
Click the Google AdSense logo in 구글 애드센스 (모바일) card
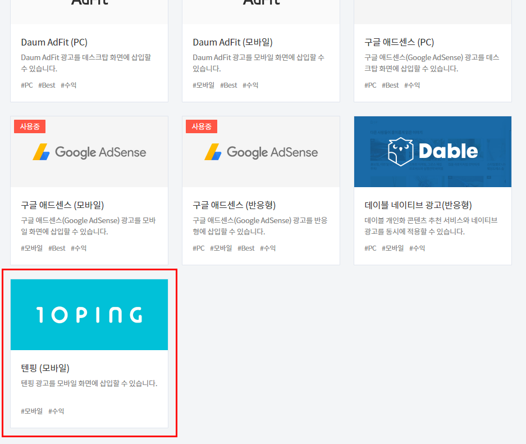point(89,152)
